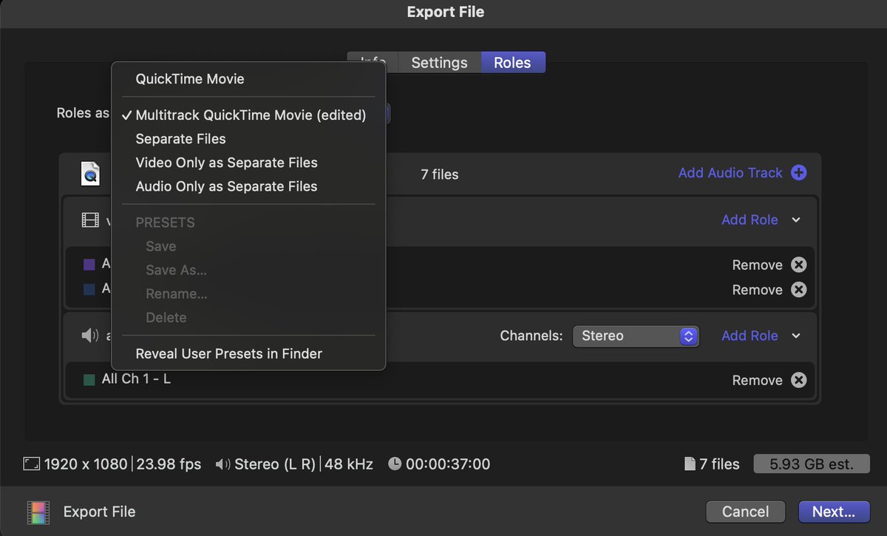The height and width of the screenshot is (536, 887).
Task: Select Separate Files from the preset menu
Action: pyautogui.click(x=180, y=138)
